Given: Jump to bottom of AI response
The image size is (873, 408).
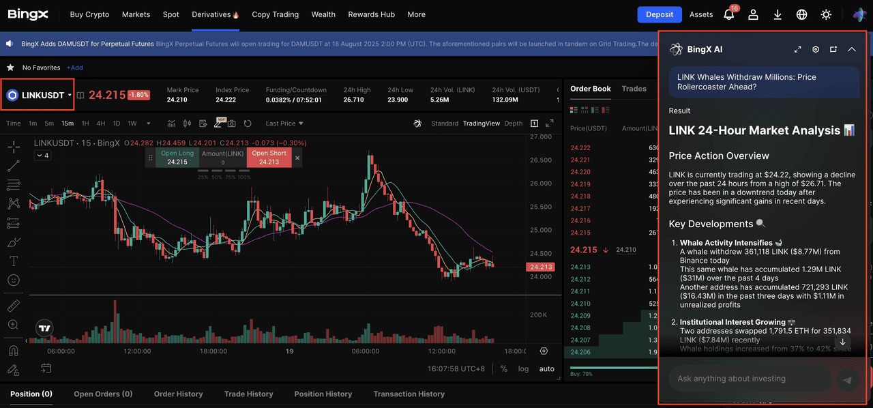Looking at the screenshot, I should coord(843,342).
